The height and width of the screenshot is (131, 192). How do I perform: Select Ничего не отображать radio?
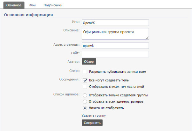(85, 108)
